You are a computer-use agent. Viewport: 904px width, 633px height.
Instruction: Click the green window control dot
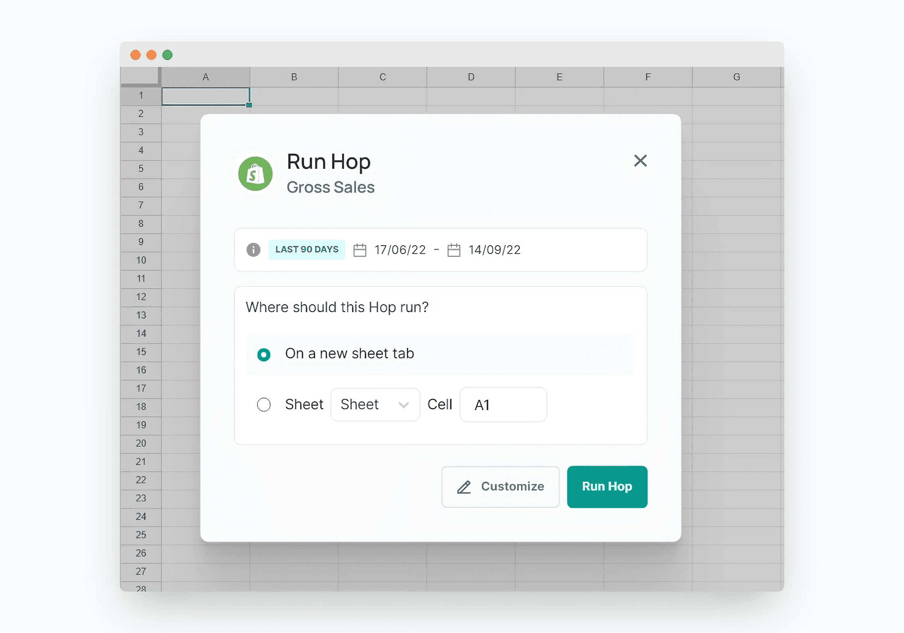(167, 55)
